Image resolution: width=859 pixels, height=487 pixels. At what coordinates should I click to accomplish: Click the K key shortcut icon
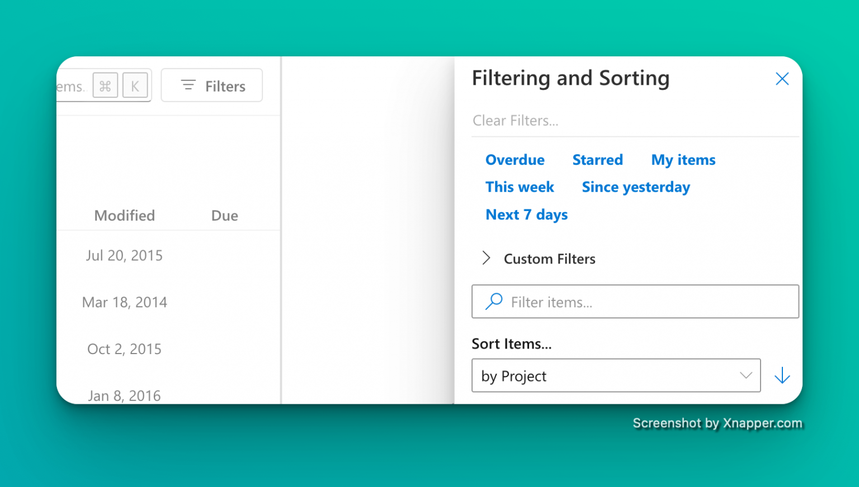135,85
